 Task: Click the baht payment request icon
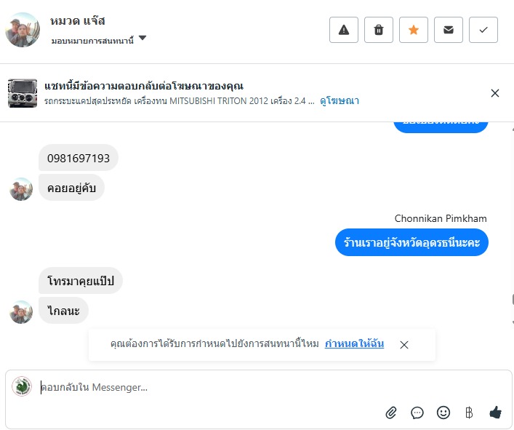[469, 413]
